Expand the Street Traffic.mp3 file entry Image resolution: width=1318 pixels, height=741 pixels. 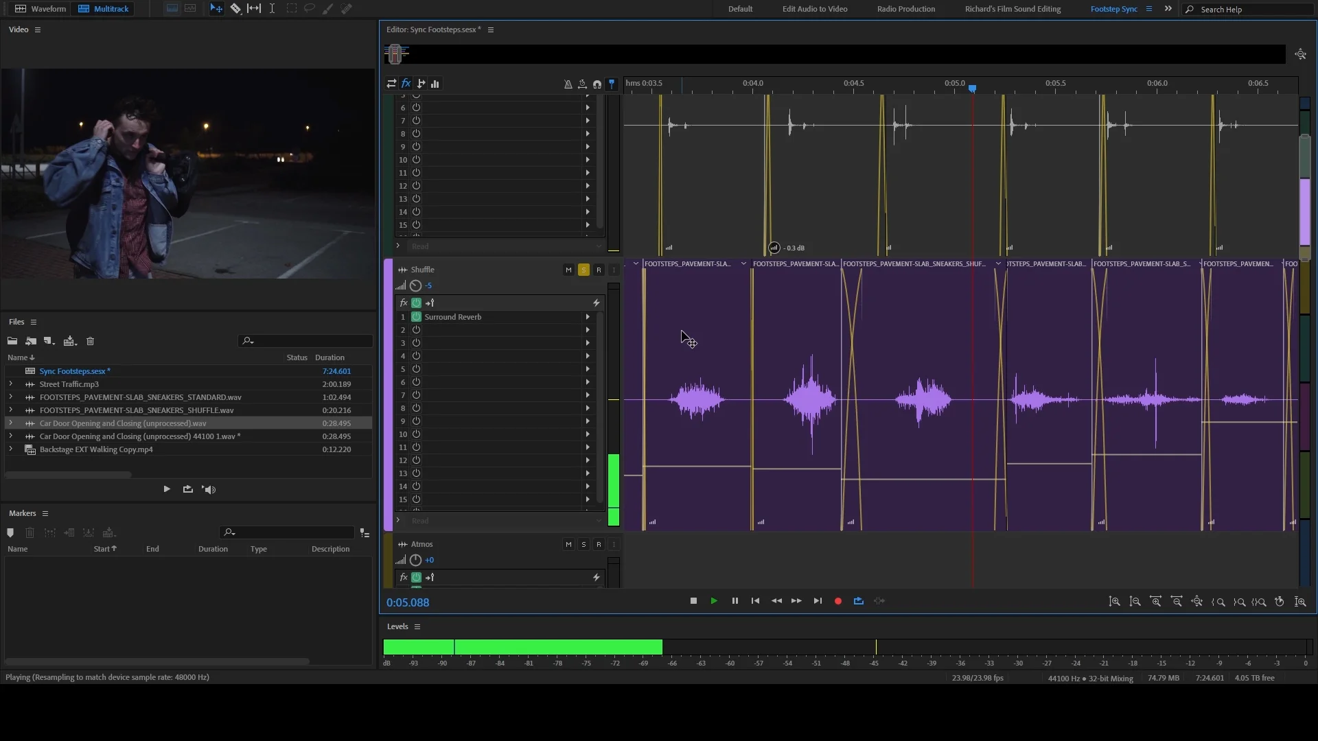point(10,384)
